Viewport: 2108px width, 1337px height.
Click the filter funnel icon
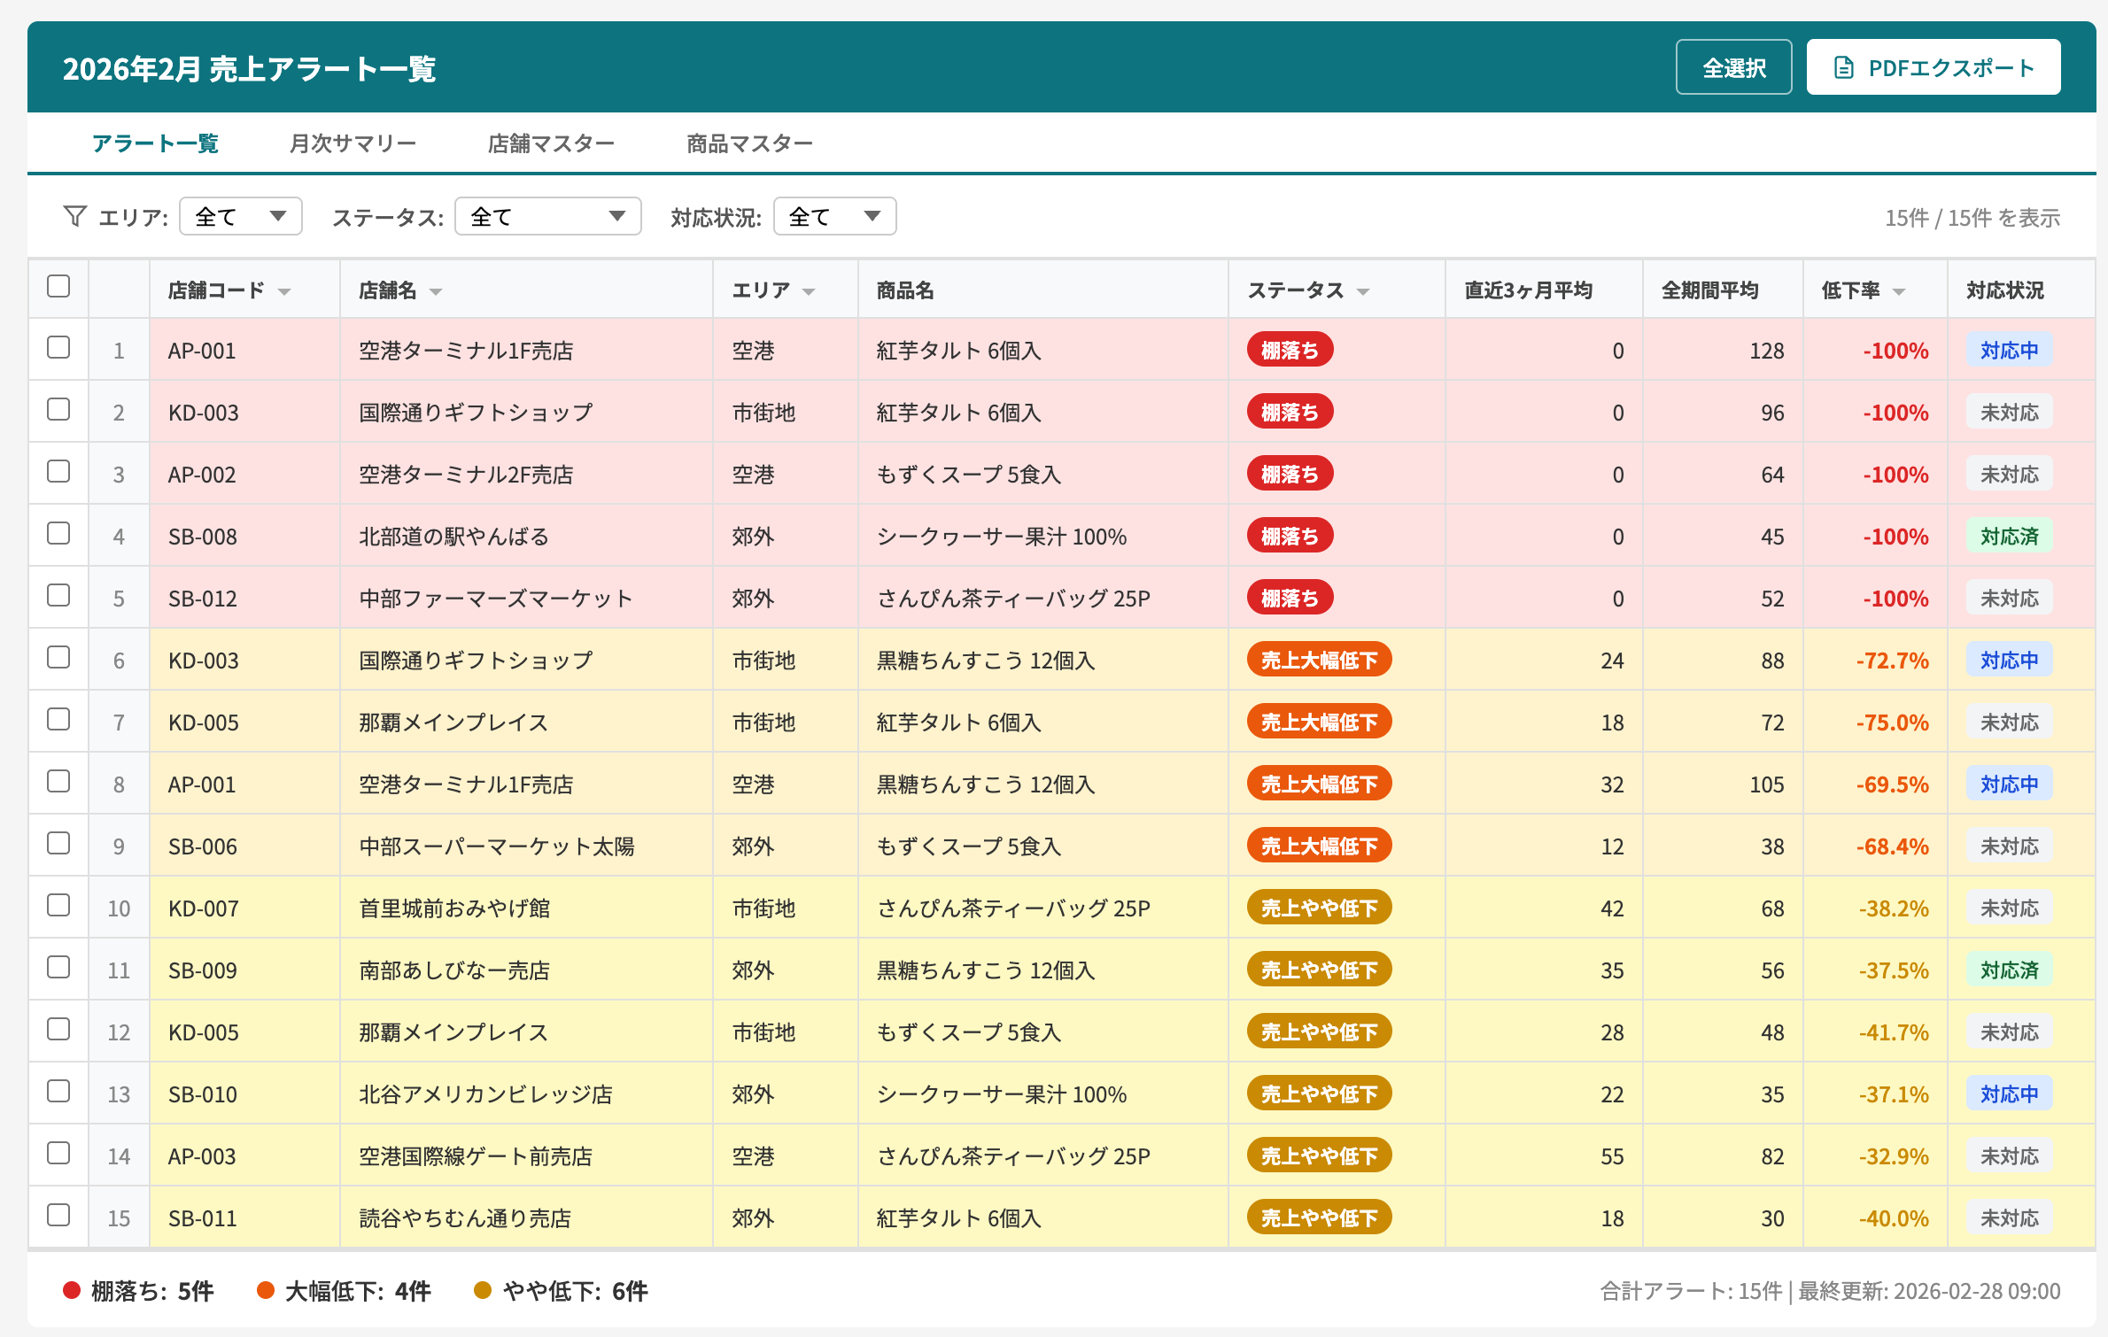coord(74,215)
